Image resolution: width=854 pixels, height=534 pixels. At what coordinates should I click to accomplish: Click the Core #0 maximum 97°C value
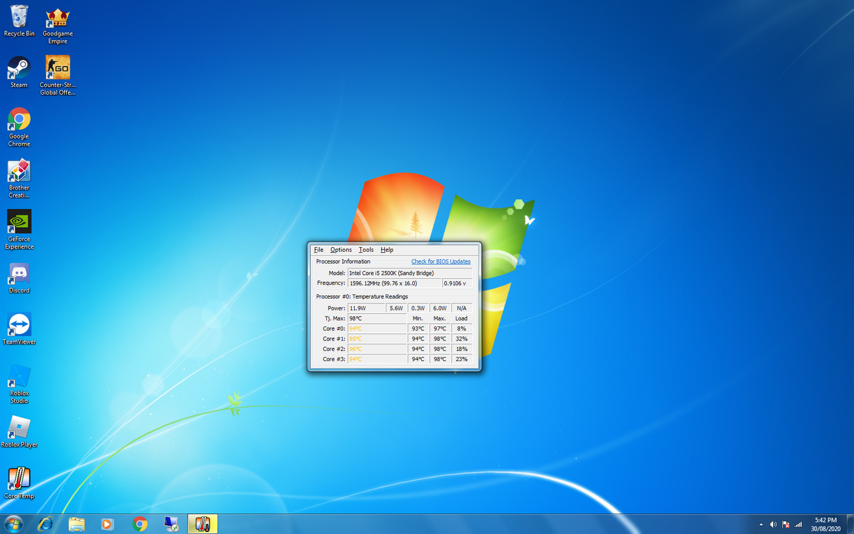click(x=440, y=328)
